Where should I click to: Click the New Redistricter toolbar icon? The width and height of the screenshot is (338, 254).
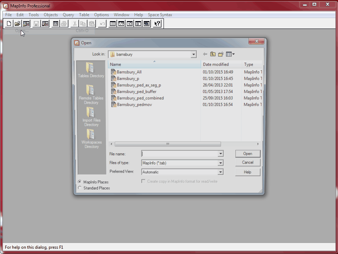coord(147,24)
